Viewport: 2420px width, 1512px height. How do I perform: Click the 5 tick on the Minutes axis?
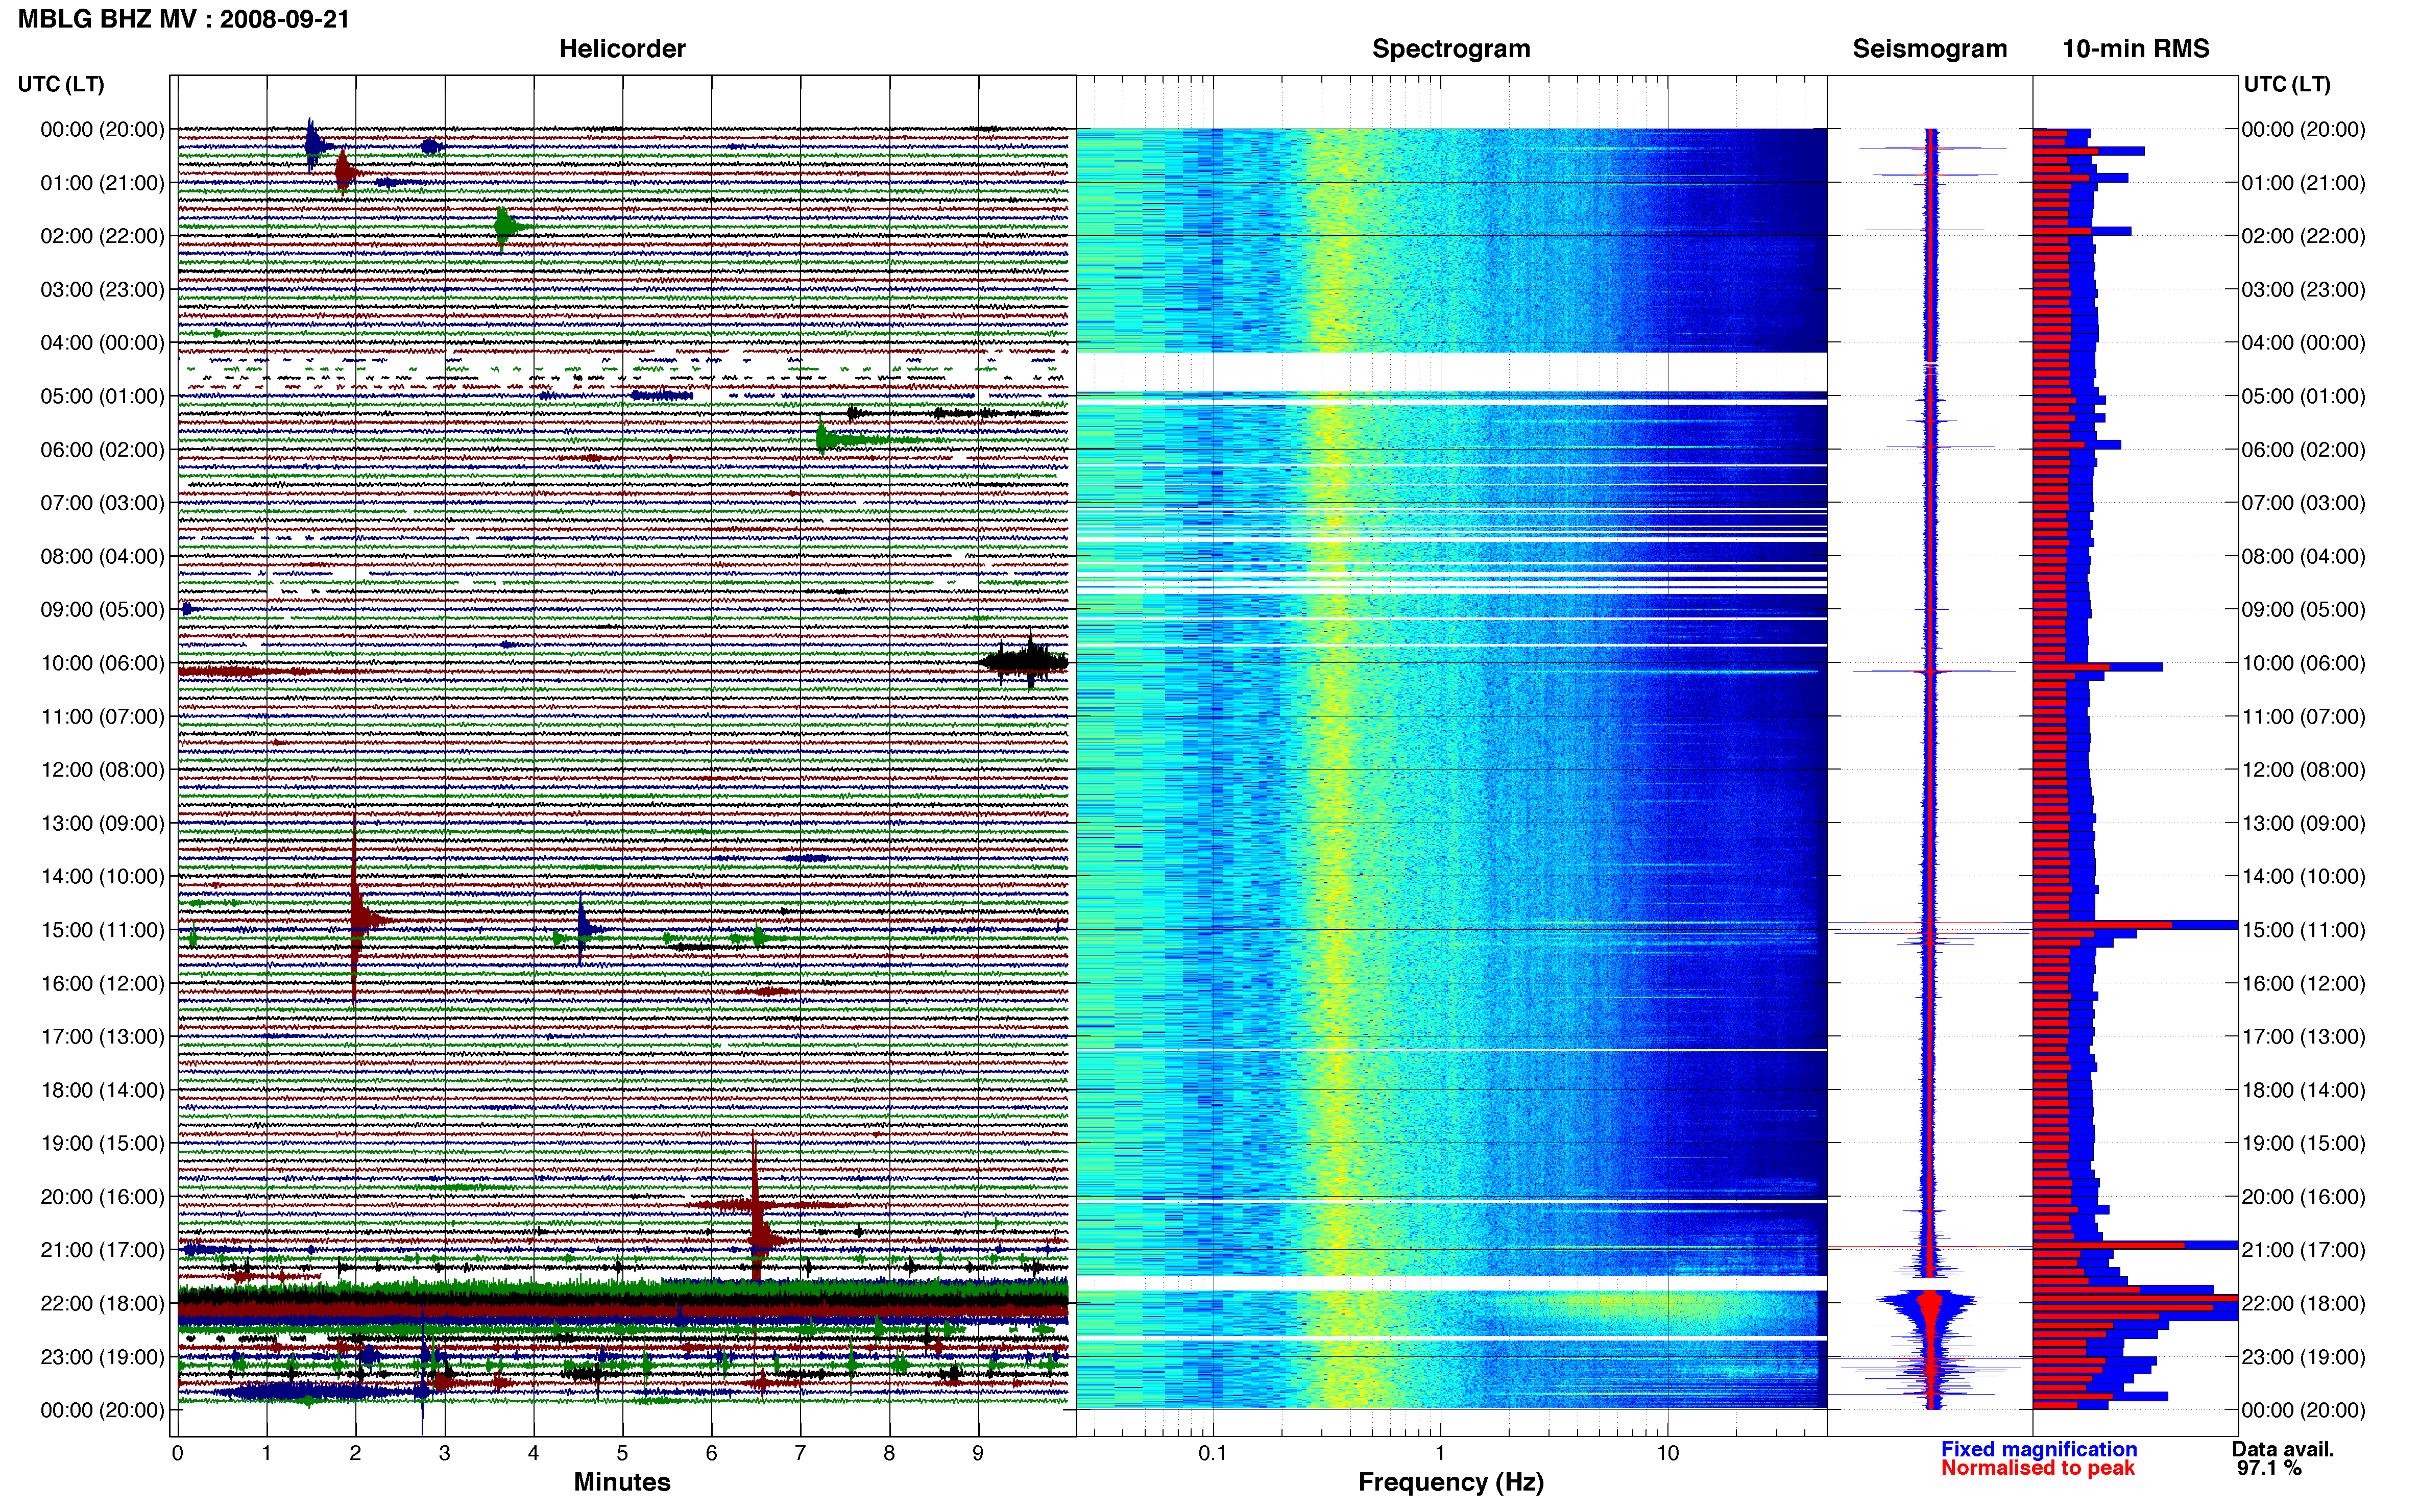pos(622,1453)
